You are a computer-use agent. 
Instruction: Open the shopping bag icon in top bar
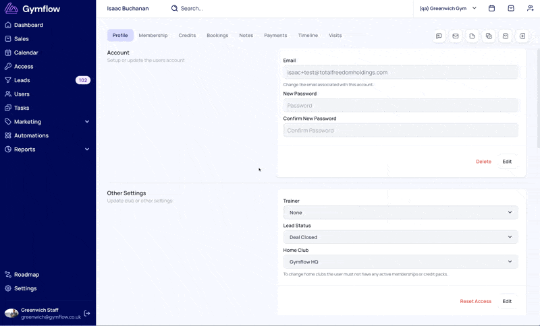[x=511, y=8]
